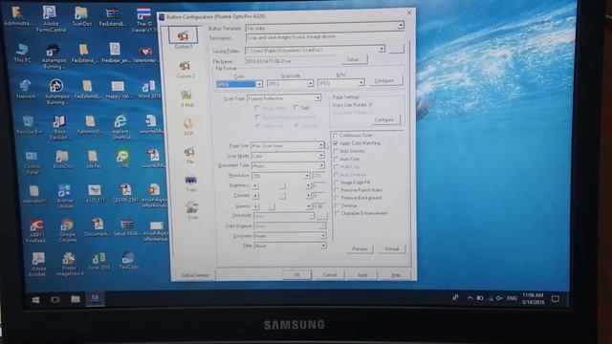
Task: Open the Document Type dropdown
Action: point(321,165)
